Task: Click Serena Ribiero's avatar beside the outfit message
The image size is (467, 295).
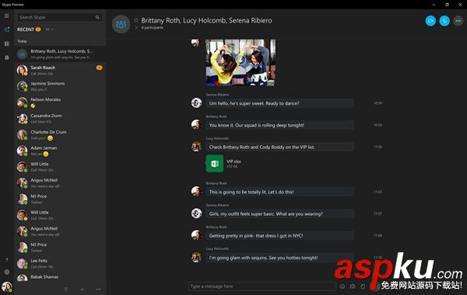Action: click(196, 213)
